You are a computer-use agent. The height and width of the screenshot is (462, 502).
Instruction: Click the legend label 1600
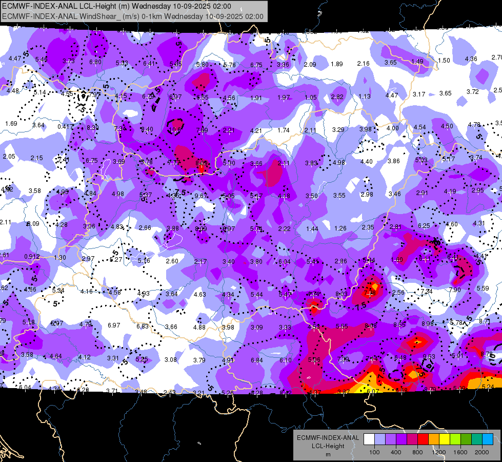(x=460, y=452)
